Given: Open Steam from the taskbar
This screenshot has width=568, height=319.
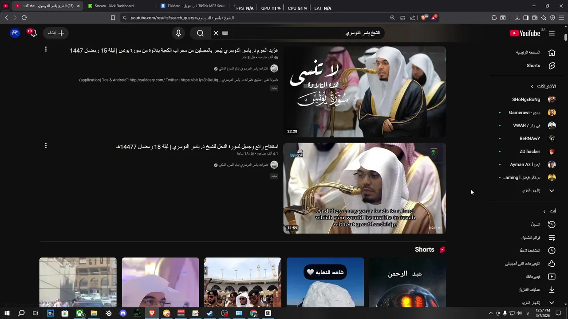Looking at the screenshot, I should [x=210, y=313].
